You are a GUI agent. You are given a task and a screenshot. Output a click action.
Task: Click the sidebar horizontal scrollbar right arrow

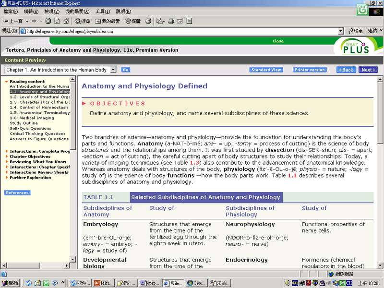pyautogui.click(x=67, y=265)
